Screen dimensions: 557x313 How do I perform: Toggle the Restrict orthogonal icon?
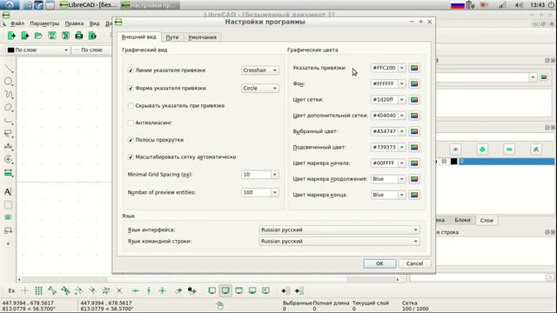[x=163, y=291]
